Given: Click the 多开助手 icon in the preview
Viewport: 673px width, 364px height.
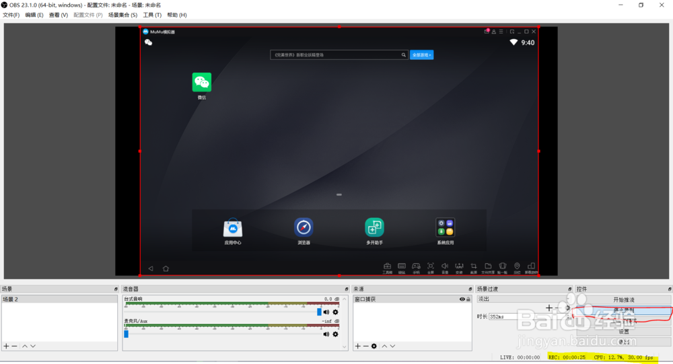Looking at the screenshot, I should point(374,227).
